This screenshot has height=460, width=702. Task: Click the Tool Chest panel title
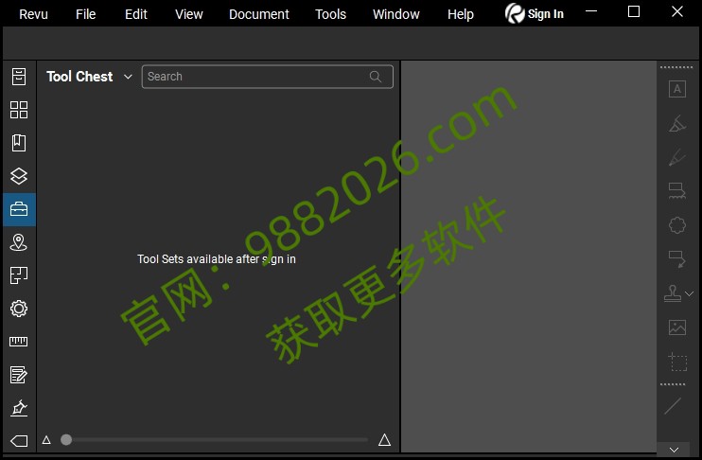79,77
